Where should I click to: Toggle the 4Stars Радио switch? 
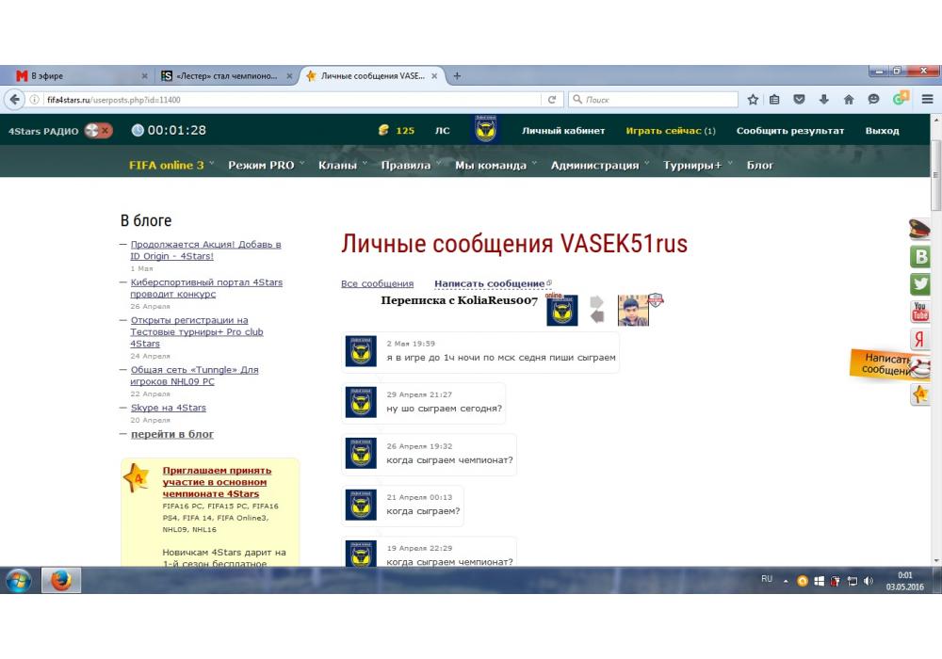click(98, 131)
